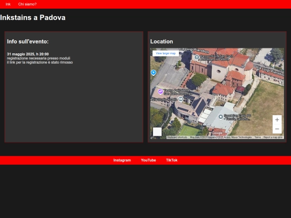The image size is (291, 218).
Task: Open the TikTok footer link
Action: [172, 160]
